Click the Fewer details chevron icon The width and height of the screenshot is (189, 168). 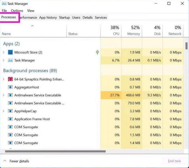coord(5,161)
